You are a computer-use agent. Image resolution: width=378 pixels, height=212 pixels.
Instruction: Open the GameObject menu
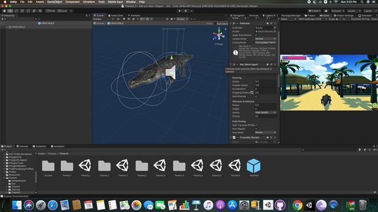[54, 2]
